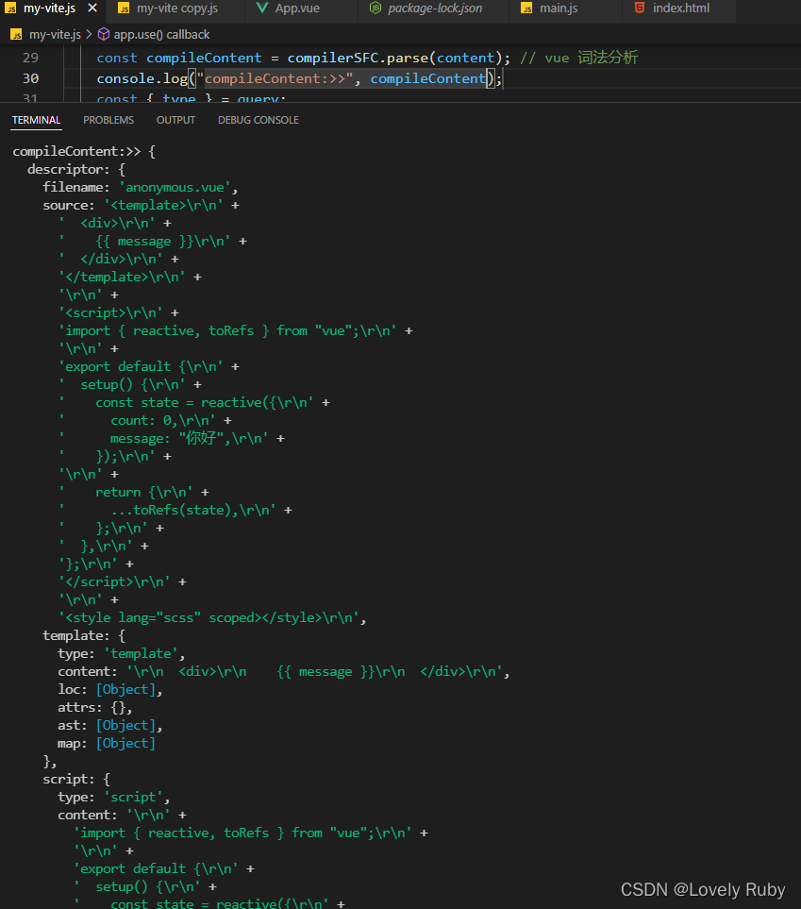Click JS icon on main.js tab
801x909 pixels.
pos(526,8)
